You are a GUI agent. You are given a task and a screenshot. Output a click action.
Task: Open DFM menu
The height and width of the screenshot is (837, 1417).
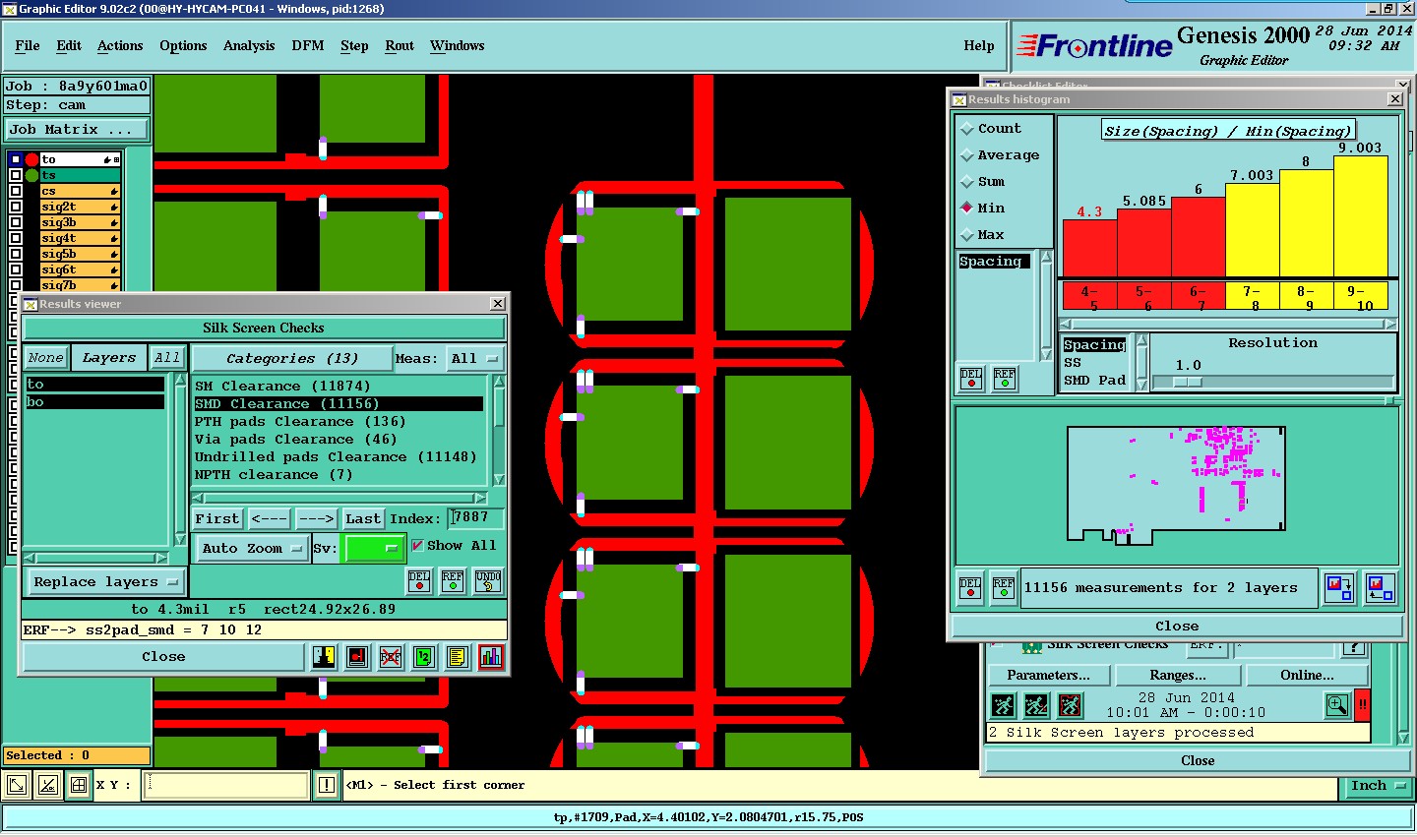(308, 45)
